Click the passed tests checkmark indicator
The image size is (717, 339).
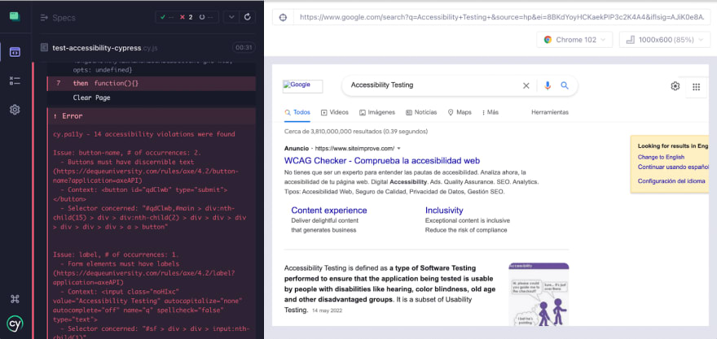coord(165,17)
